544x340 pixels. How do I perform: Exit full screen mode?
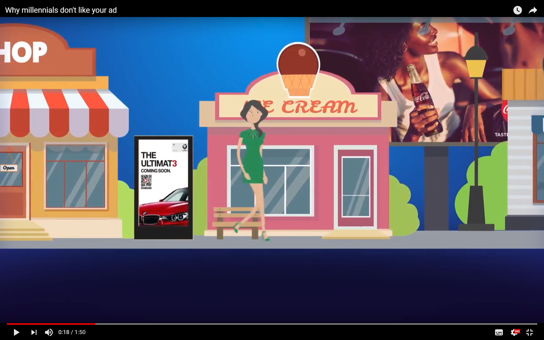click(x=530, y=332)
